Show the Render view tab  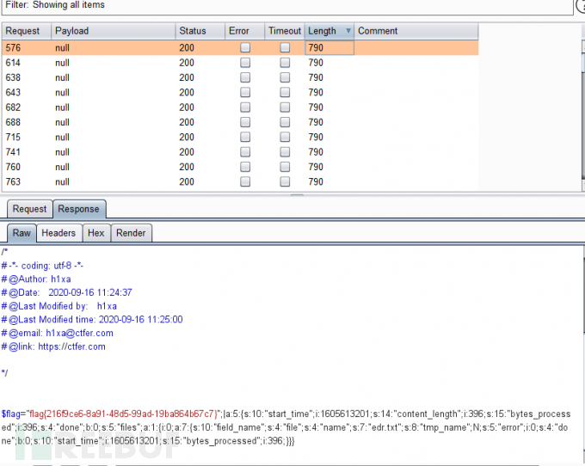tap(131, 233)
